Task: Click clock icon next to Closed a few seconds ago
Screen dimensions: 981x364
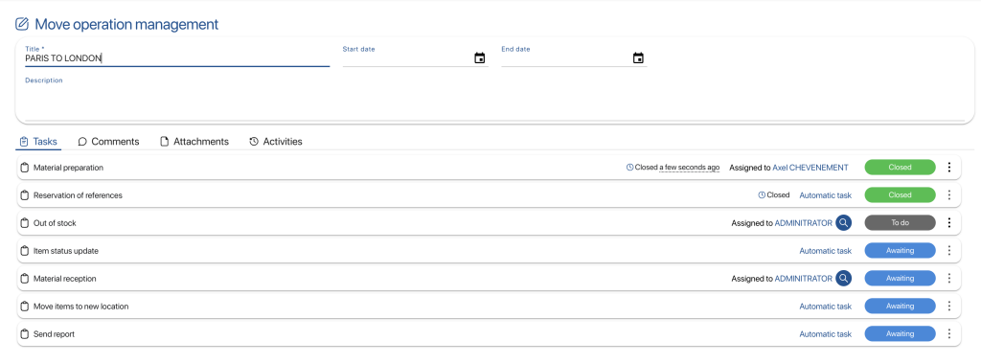Action: 630,168
